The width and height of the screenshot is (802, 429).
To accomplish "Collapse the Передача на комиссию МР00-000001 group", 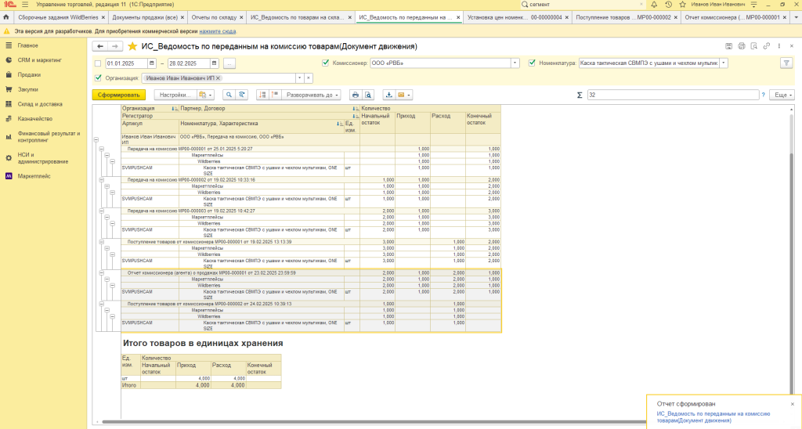I will [x=101, y=149].
